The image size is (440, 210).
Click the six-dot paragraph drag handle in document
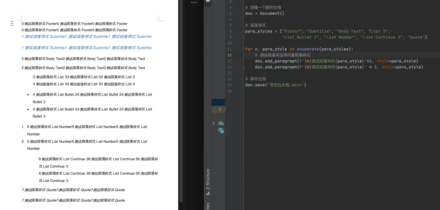12,24
